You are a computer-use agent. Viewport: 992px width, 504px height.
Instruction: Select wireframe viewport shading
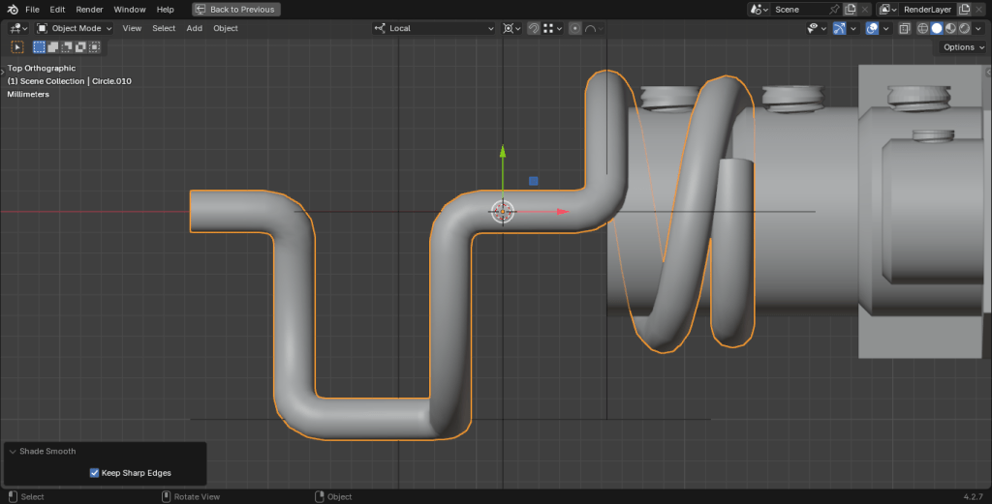[x=921, y=28]
